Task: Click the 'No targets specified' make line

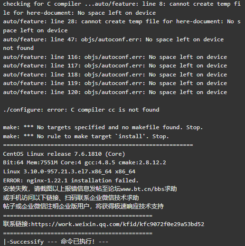Action: (x=103, y=127)
